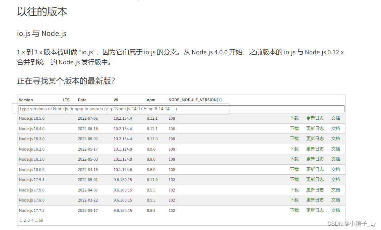Jump to last page 69
The width and height of the screenshot is (381, 230).
tap(41, 220)
